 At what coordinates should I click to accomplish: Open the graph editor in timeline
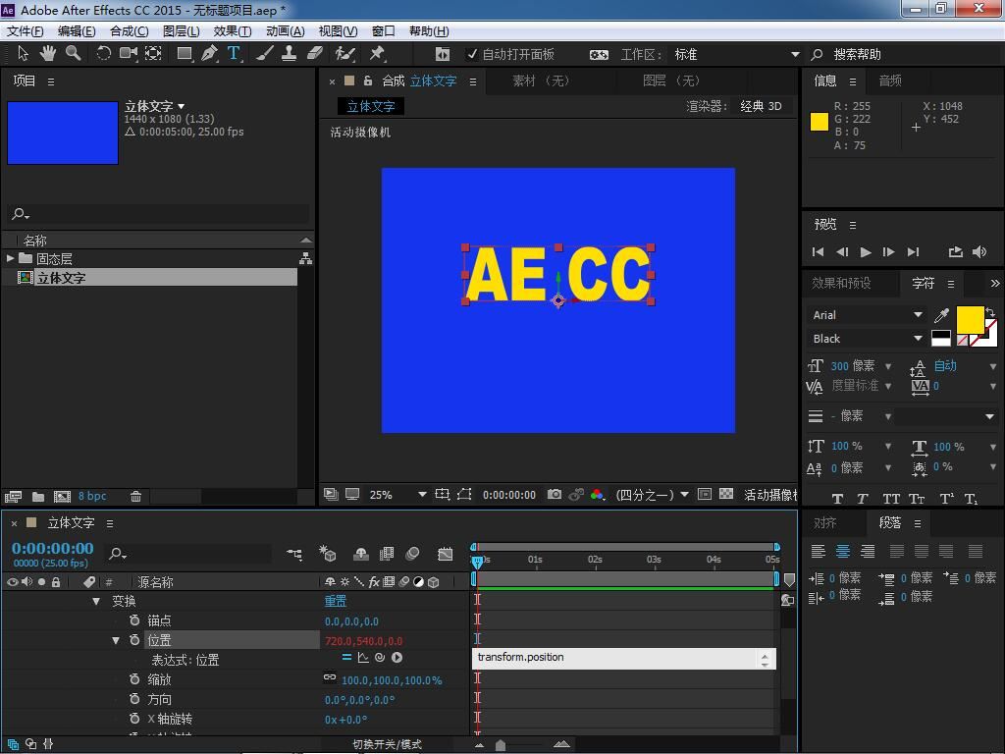[445, 554]
